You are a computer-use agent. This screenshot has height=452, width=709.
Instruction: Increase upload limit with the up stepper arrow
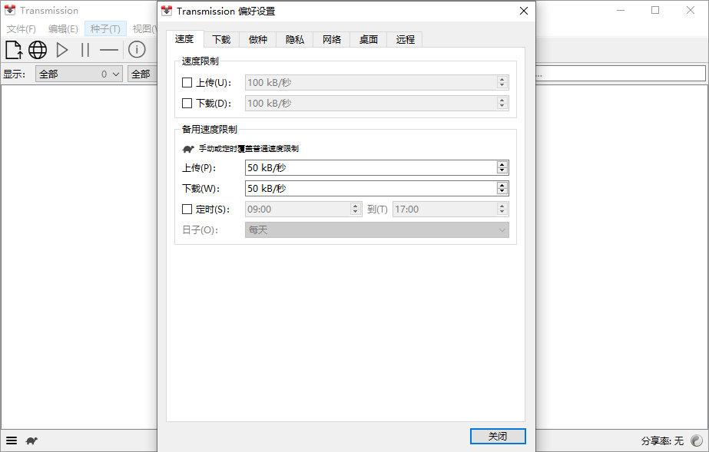tap(502, 164)
